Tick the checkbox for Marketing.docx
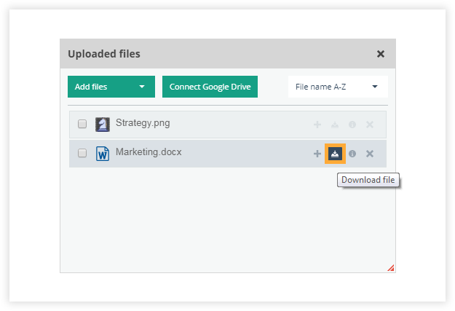This screenshot has width=455, height=311. point(82,153)
